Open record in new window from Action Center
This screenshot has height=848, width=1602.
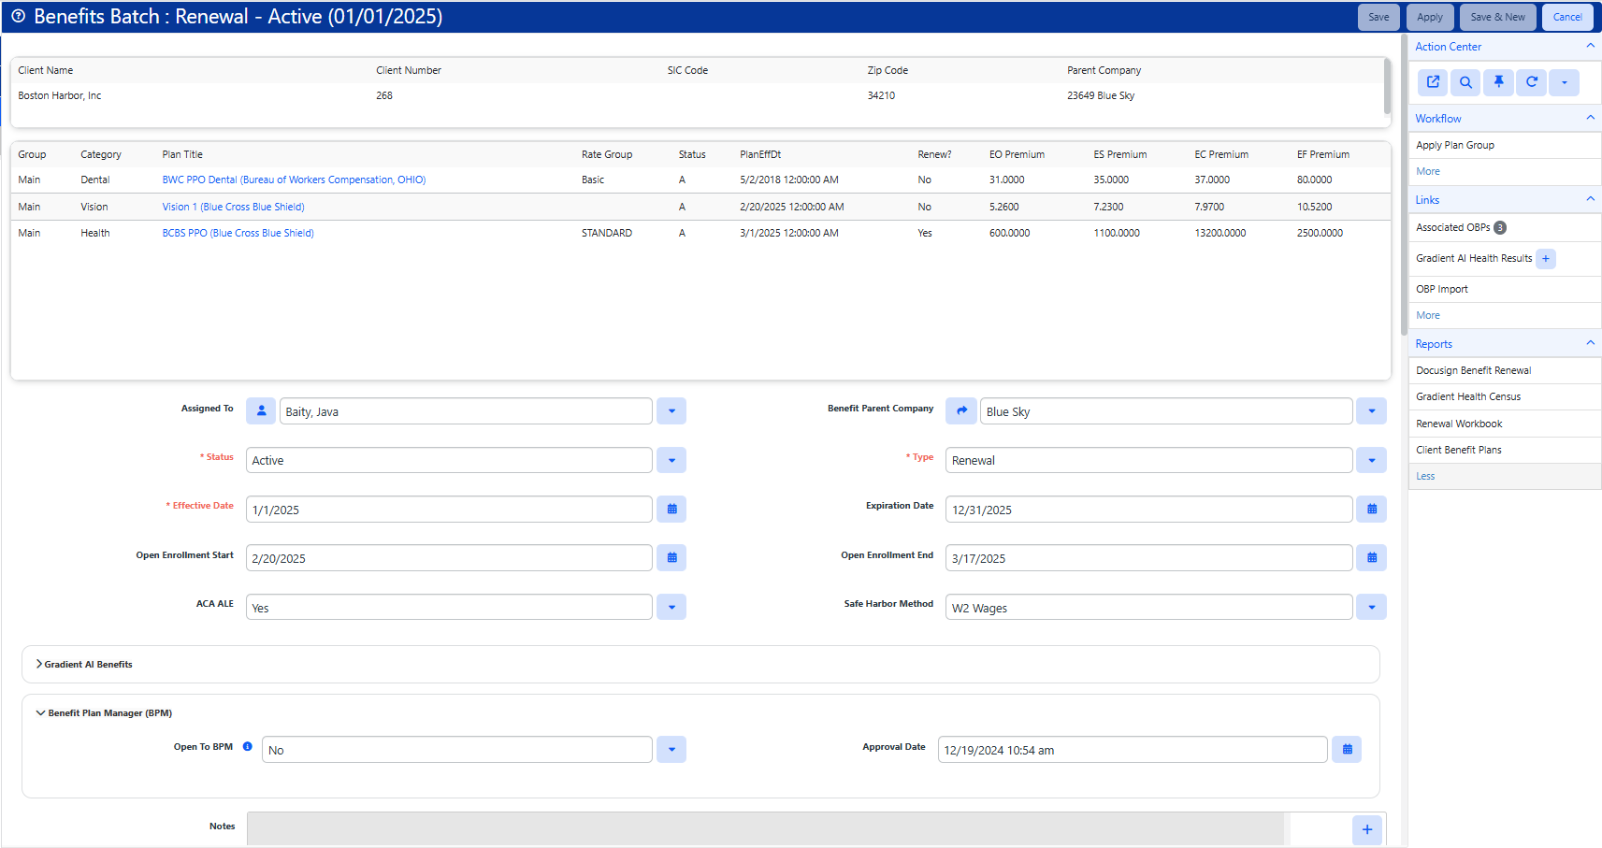[1432, 82]
